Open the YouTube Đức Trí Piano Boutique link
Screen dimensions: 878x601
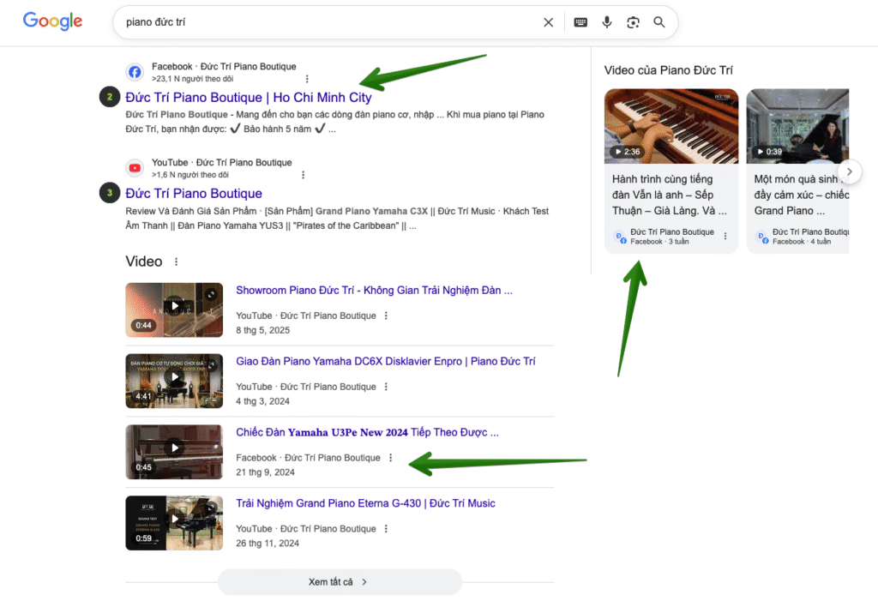pos(194,193)
